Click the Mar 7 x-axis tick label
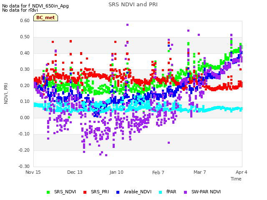 (199, 172)
